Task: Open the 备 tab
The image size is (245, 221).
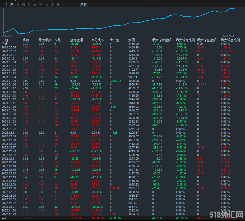Action: (x=52, y=5)
